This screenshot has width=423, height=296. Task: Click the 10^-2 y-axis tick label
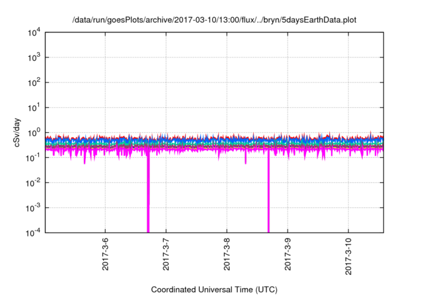point(33,183)
